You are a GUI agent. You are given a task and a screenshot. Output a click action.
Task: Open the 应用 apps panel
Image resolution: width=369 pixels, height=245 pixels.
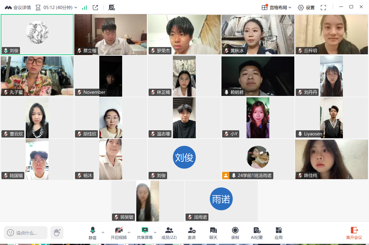point(278,233)
